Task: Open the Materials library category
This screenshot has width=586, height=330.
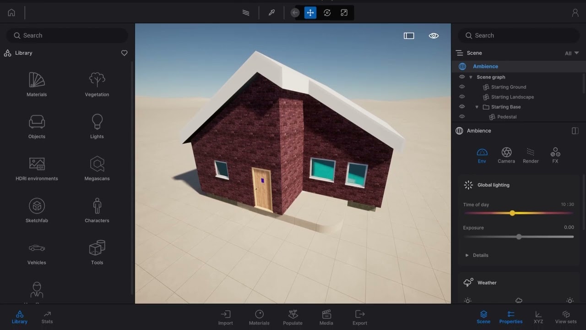Action: pyautogui.click(x=37, y=84)
